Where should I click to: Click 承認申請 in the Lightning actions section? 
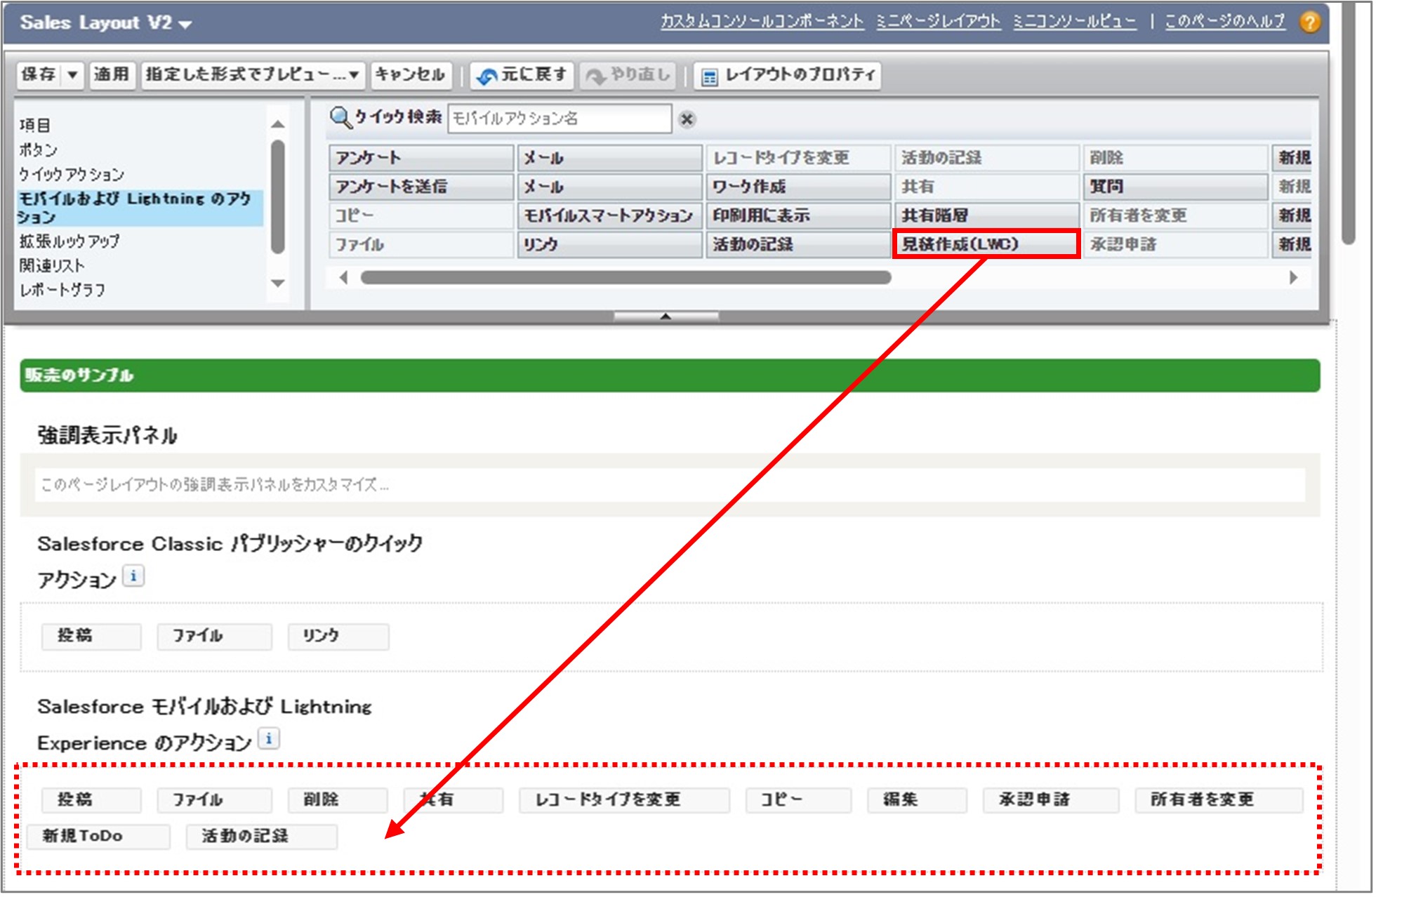(1051, 800)
